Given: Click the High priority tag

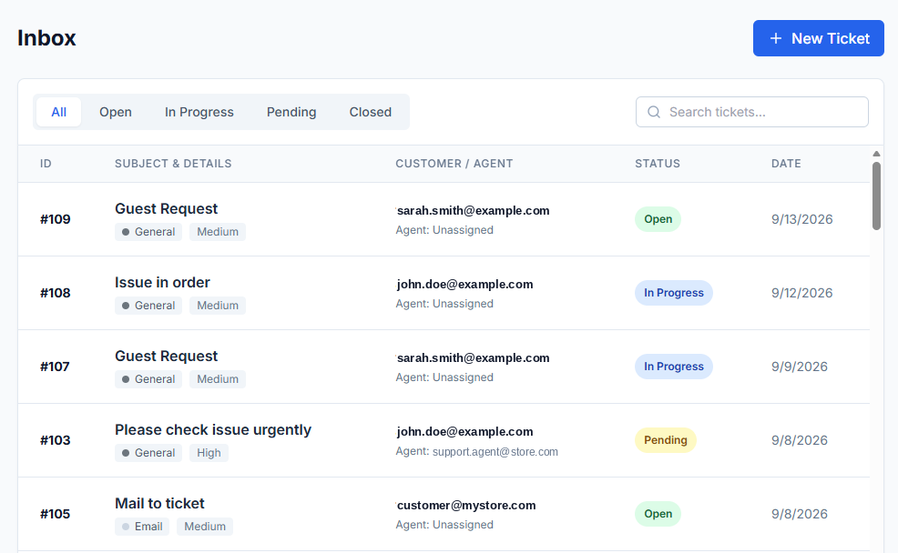Looking at the screenshot, I should click(x=209, y=453).
